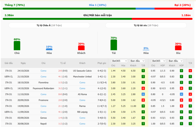Click red Xỉu 30% bar

point(178,48)
